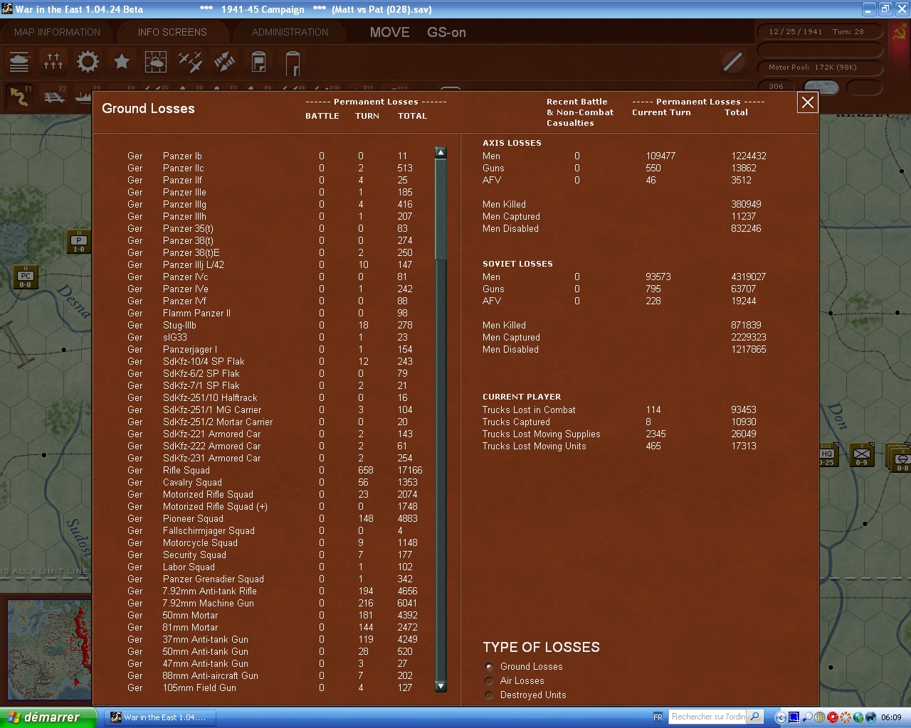Click the Rifle Squad row name
This screenshot has width=911, height=728.
click(186, 470)
